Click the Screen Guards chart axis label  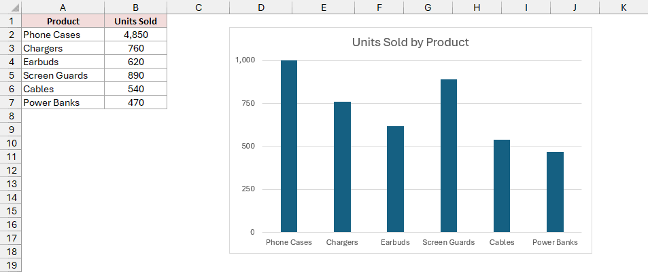[x=449, y=242]
